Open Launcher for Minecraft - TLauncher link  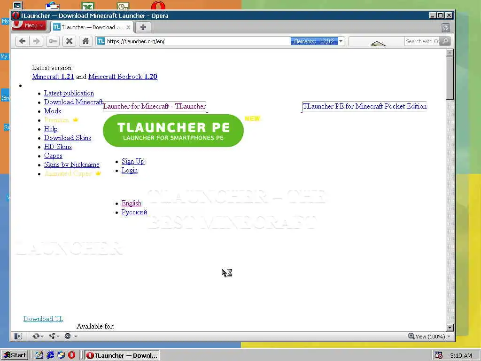pyautogui.click(x=154, y=106)
